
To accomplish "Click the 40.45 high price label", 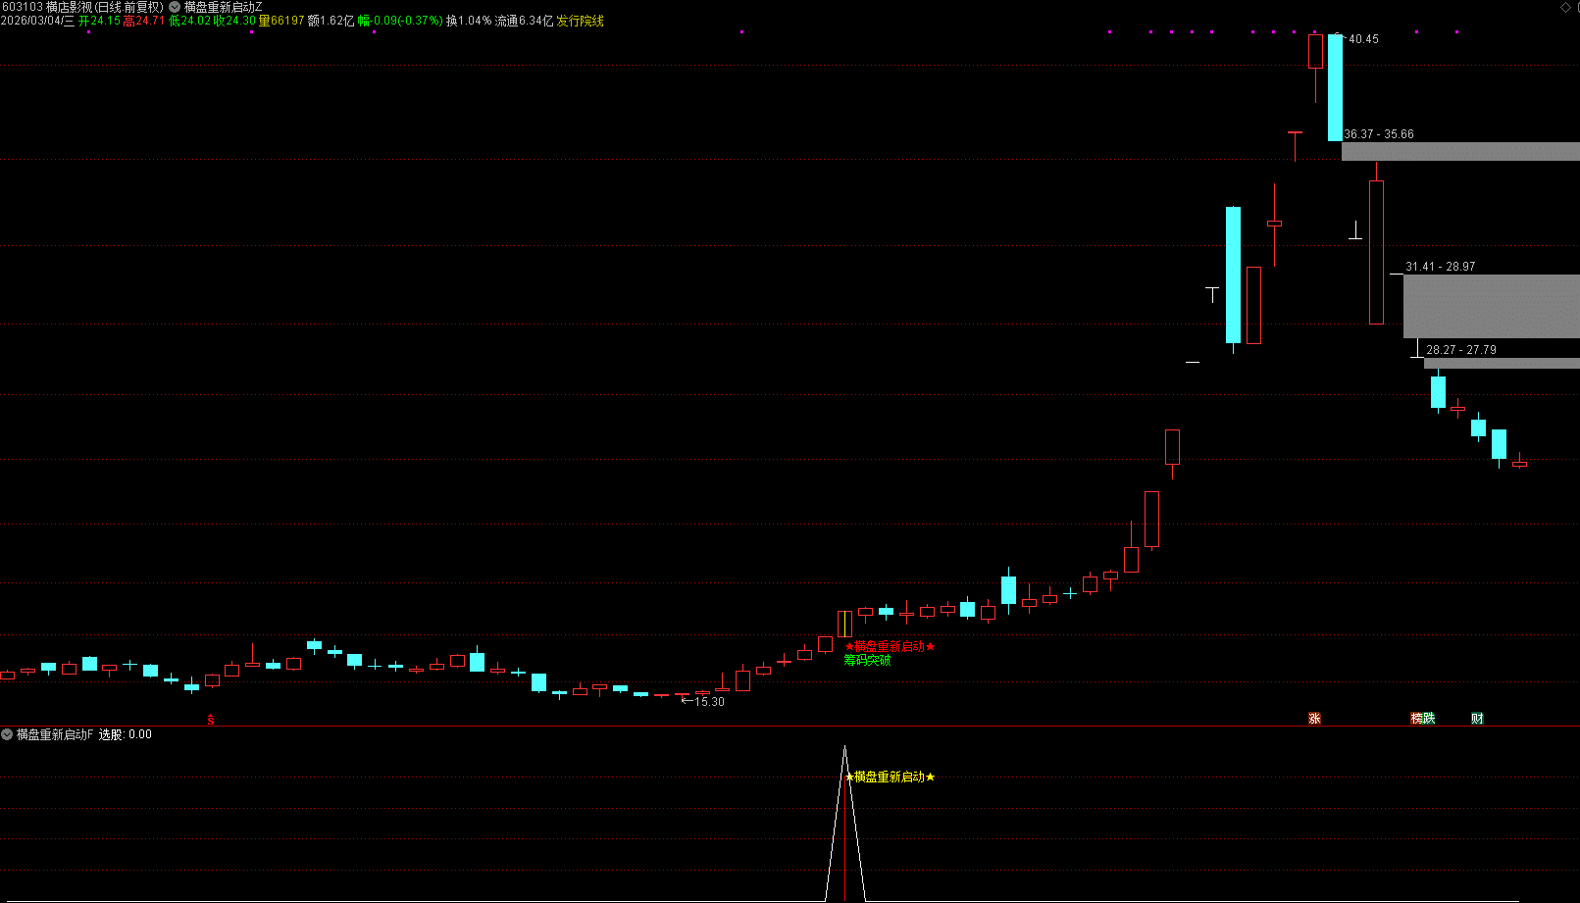I will (x=1363, y=39).
